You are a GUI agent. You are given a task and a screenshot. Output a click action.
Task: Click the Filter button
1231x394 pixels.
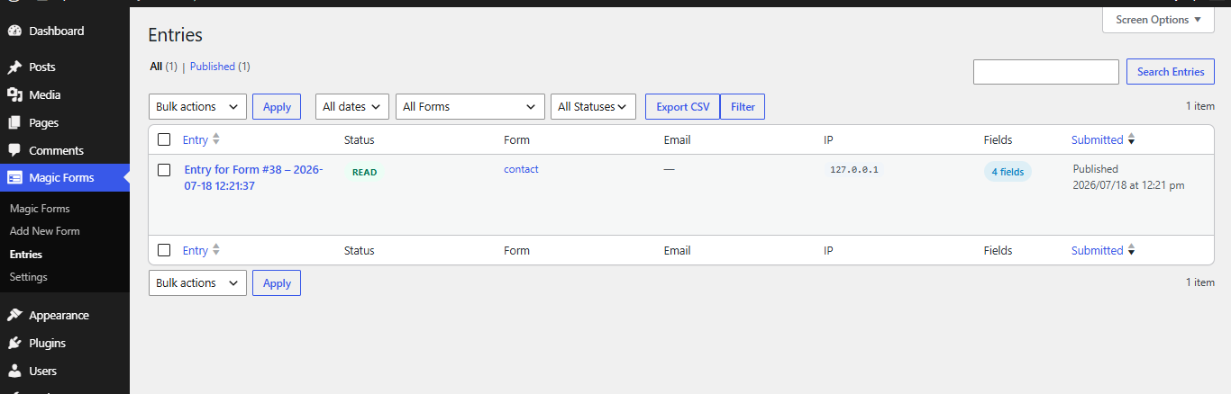tap(743, 106)
